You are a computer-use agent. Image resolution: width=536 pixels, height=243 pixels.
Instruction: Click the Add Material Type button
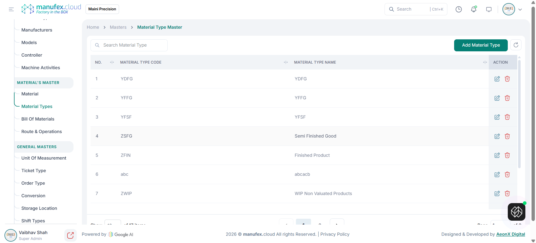point(481,45)
